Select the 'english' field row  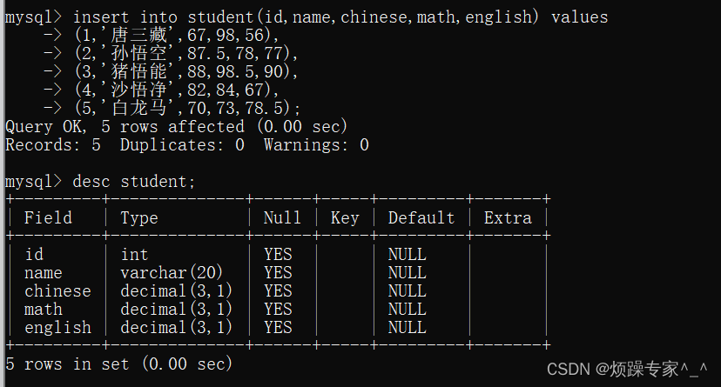278,328
